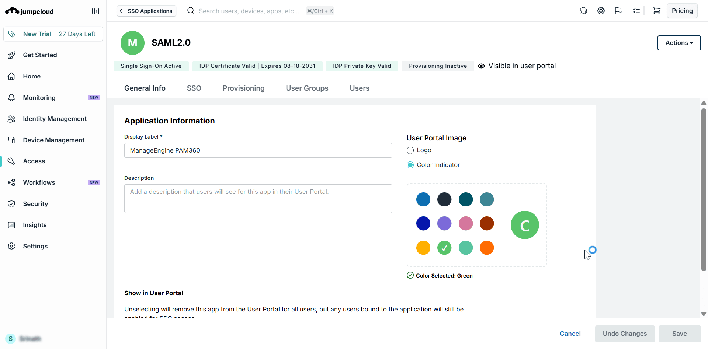Screen dimensions: 708x349
Task: Click the IDP Certificate Valid badge
Action: pyautogui.click(x=257, y=66)
